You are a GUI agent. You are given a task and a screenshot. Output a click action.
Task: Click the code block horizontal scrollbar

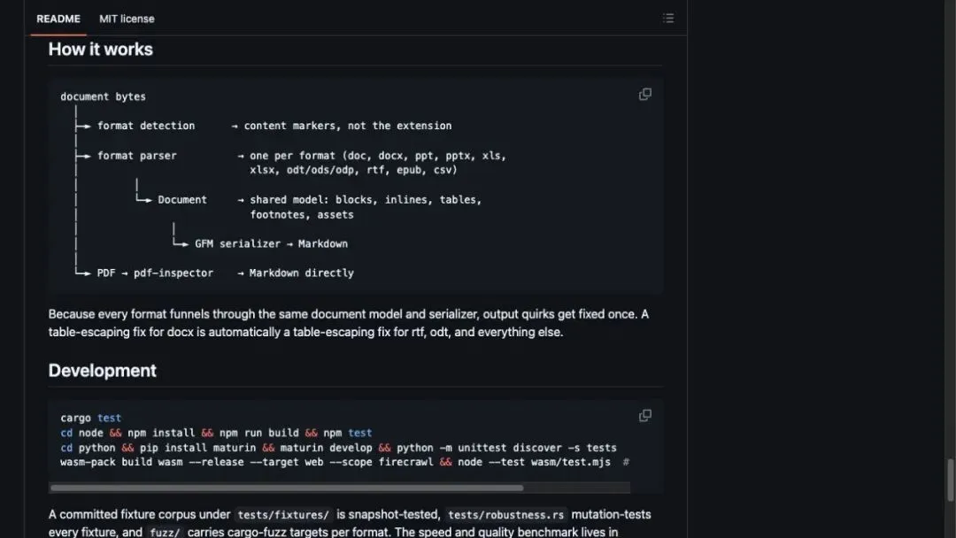[287, 488]
